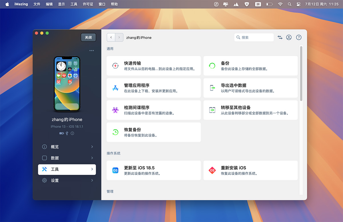Click the blue OS icon for 更新至 iOS 18.5
This screenshot has height=222, width=343.
(115, 170)
